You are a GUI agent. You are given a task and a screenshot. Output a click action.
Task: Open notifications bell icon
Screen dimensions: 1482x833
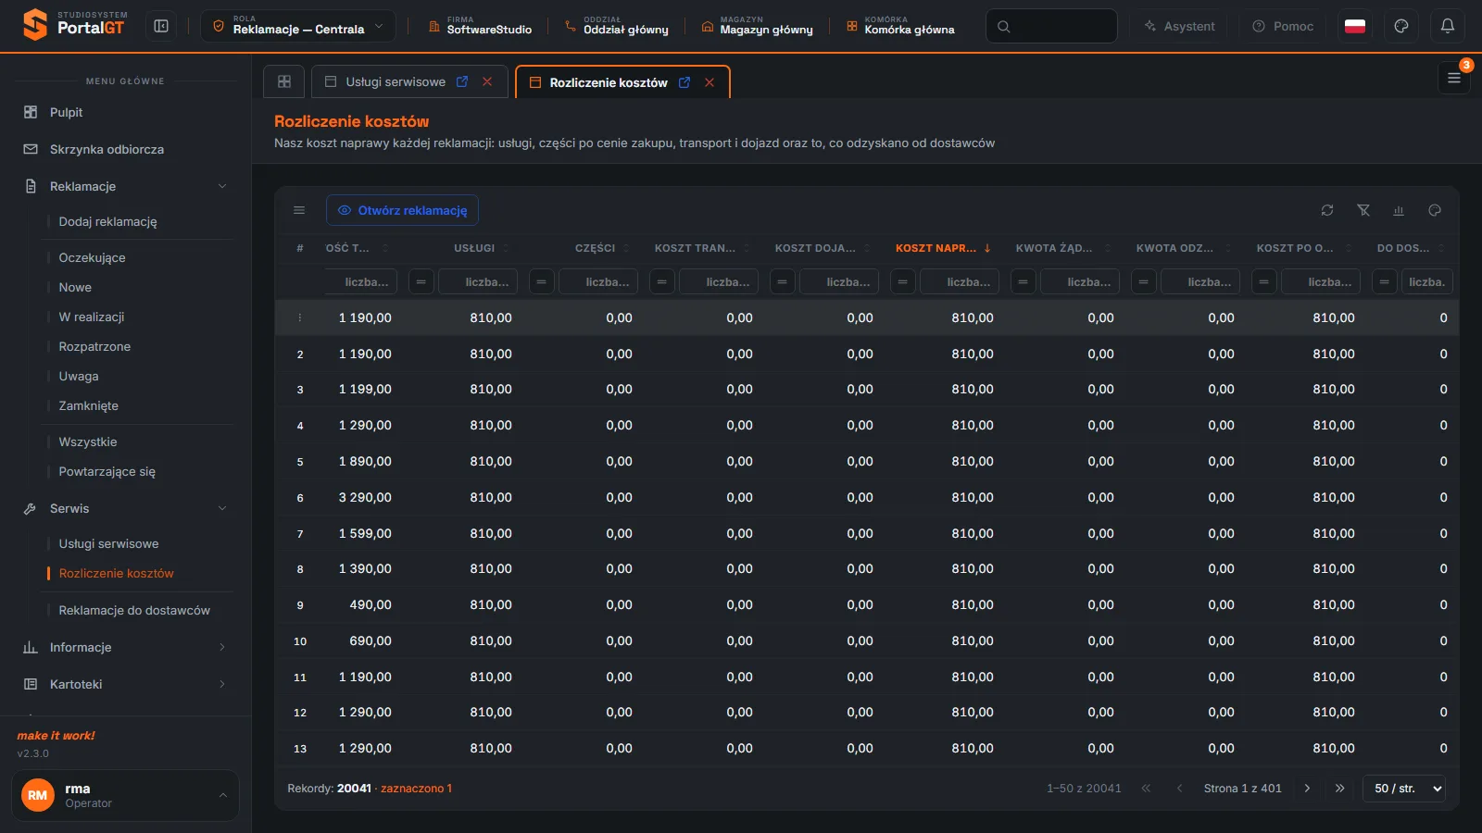[1448, 26]
